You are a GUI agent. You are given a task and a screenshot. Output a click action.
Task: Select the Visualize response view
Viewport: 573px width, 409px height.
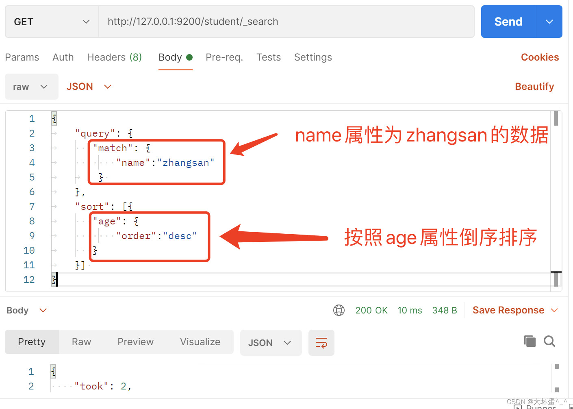tap(200, 342)
